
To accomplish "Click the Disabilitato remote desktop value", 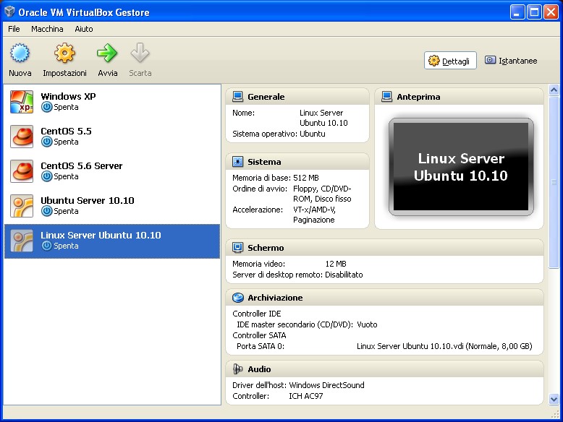I will click(344, 275).
